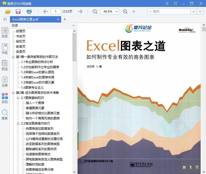Add a new tab with plus button
The image size is (206, 174).
click(x=65, y=19)
